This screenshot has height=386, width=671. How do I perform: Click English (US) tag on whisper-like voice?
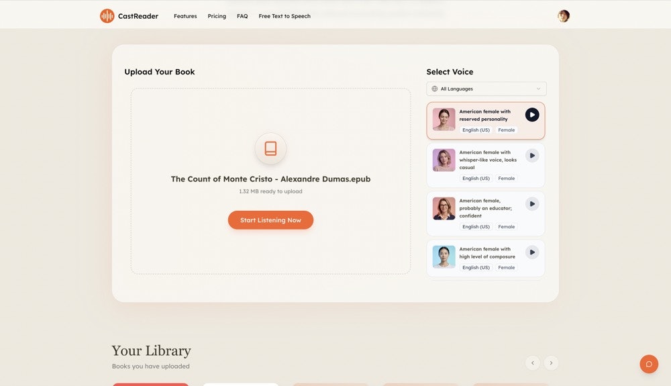pos(476,178)
